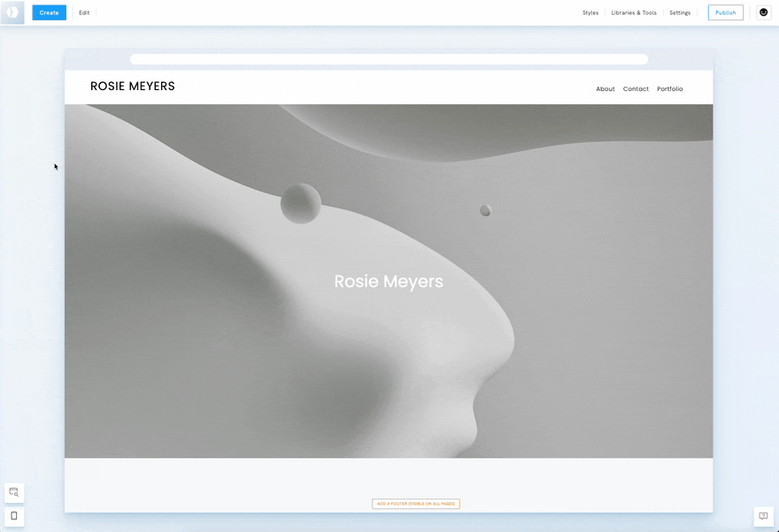The width and height of the screenshot is (779, 532).
Task: Open the account avatar smiley icon
Action: click(764, 12)
